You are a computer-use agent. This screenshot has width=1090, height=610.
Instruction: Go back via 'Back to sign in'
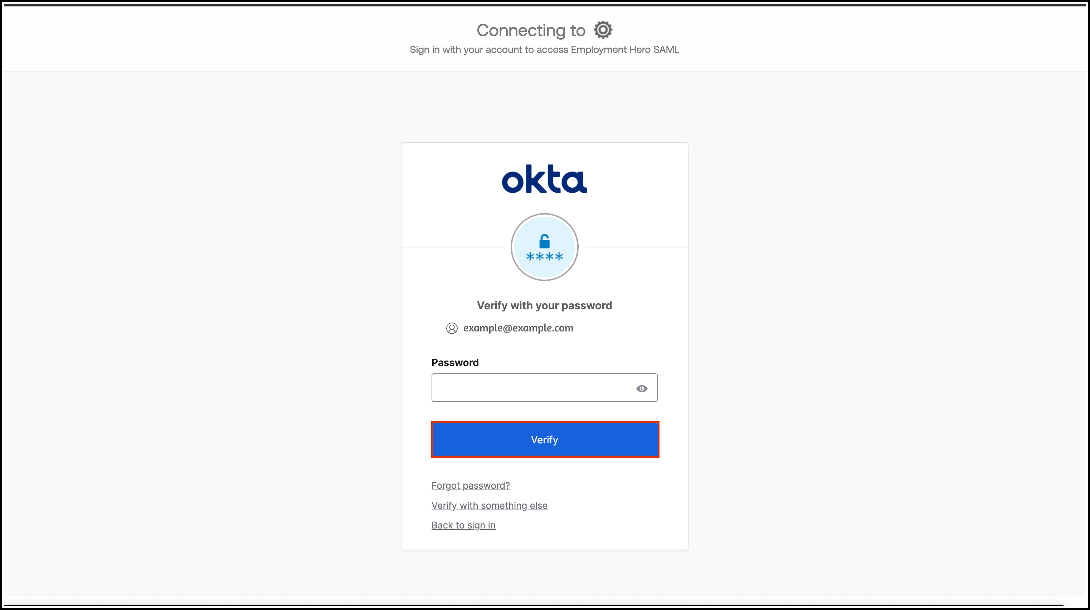463,525
